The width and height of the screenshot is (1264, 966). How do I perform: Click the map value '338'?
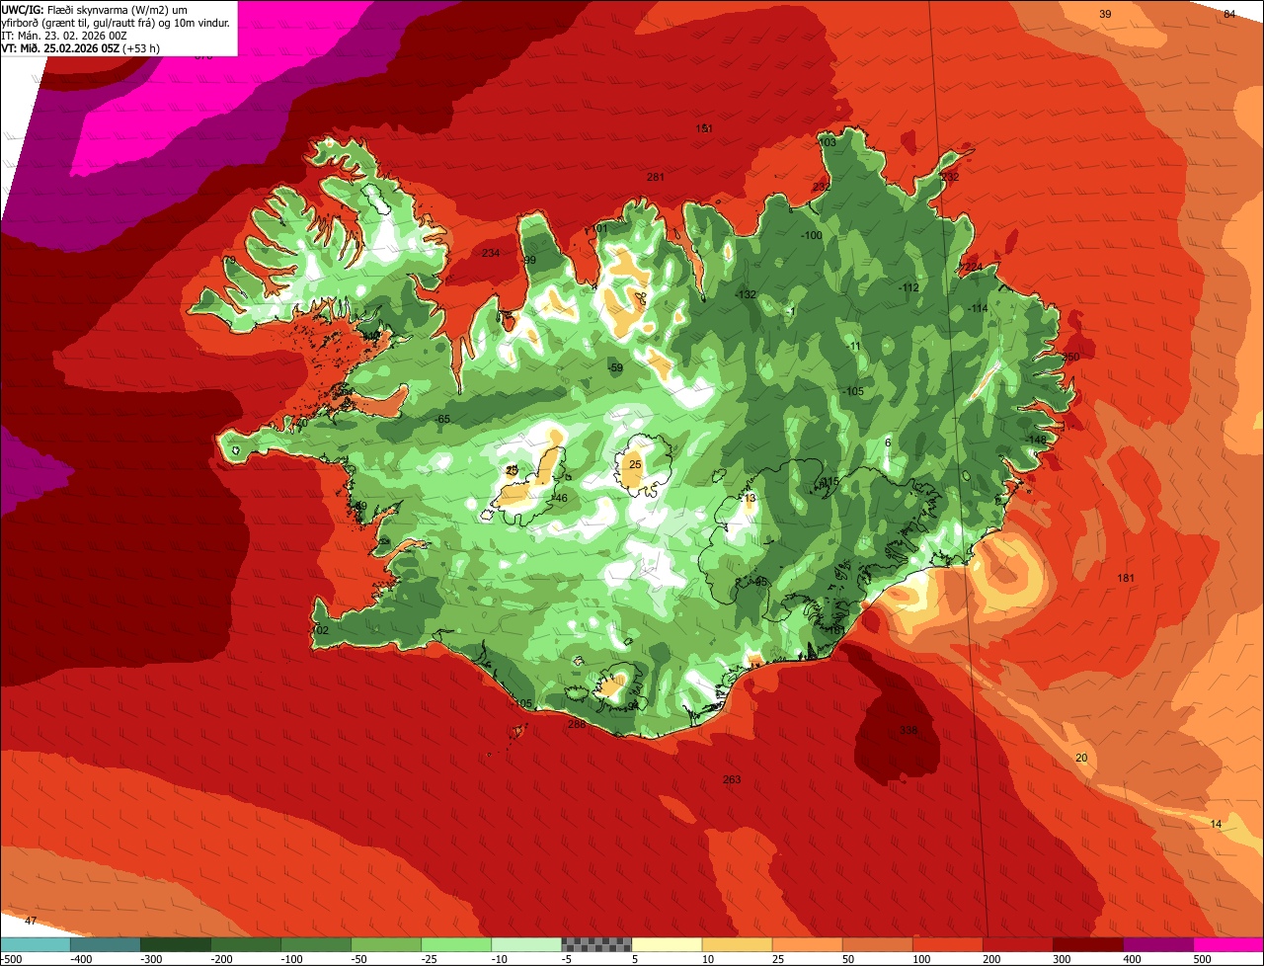908,730
